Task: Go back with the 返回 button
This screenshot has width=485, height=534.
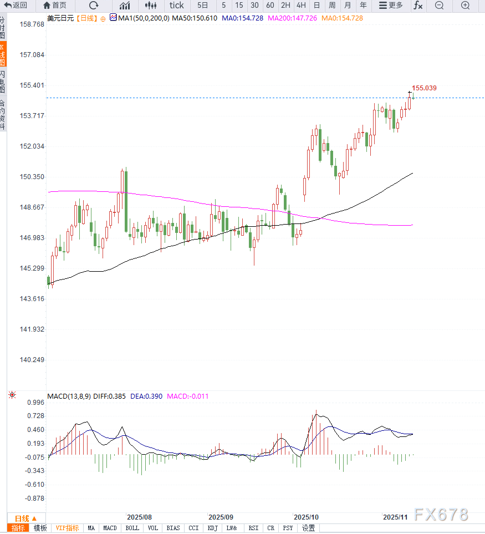Action: 16,6
